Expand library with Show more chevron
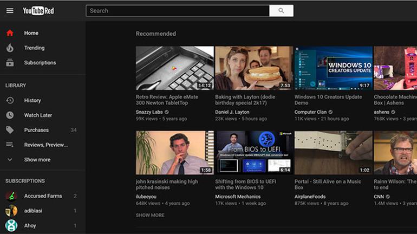417x234 pixels. (10, 160)
